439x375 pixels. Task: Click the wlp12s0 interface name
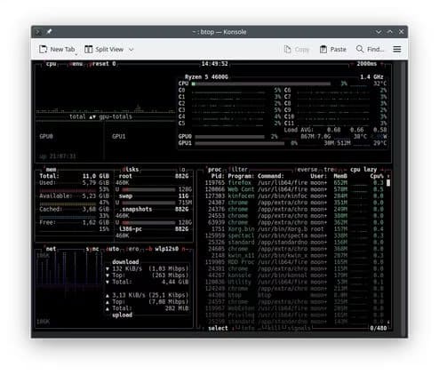pyautogui.click(x=167, y=249)
